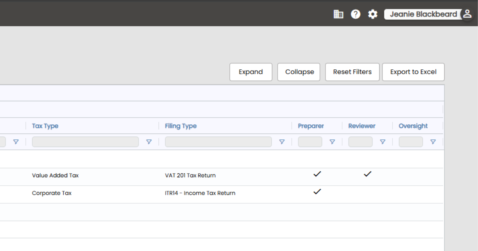The image size is (478, 251).
Task: Open Oversight column filter funnel
Action: tap(433, 142)
